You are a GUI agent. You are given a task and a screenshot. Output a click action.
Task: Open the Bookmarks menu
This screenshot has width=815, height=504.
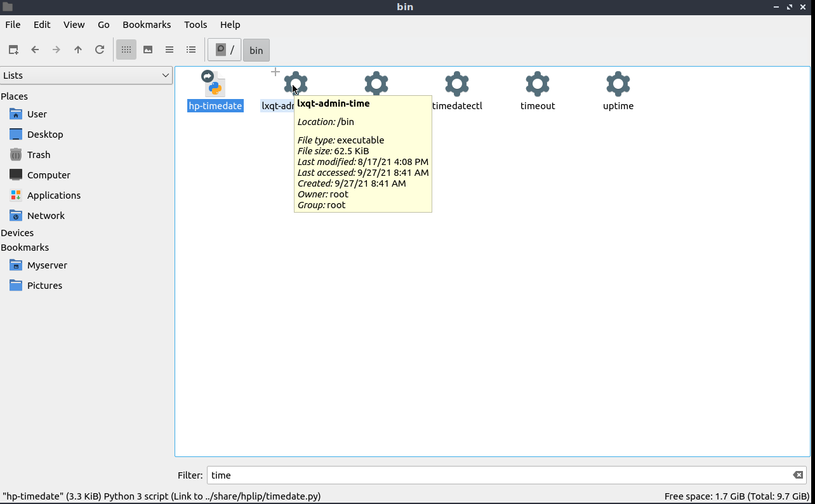coord(147,25)
